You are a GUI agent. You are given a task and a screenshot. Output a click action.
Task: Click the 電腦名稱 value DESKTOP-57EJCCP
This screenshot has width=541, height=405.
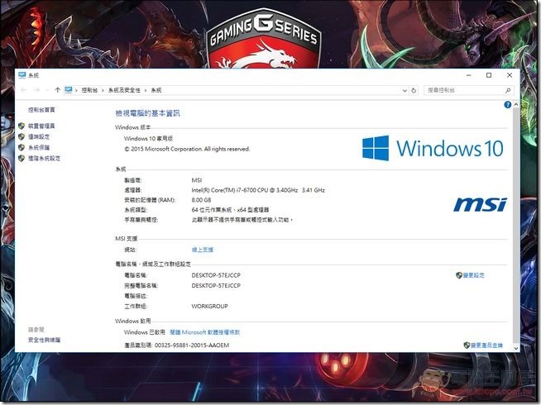click(x=216, y=275)
